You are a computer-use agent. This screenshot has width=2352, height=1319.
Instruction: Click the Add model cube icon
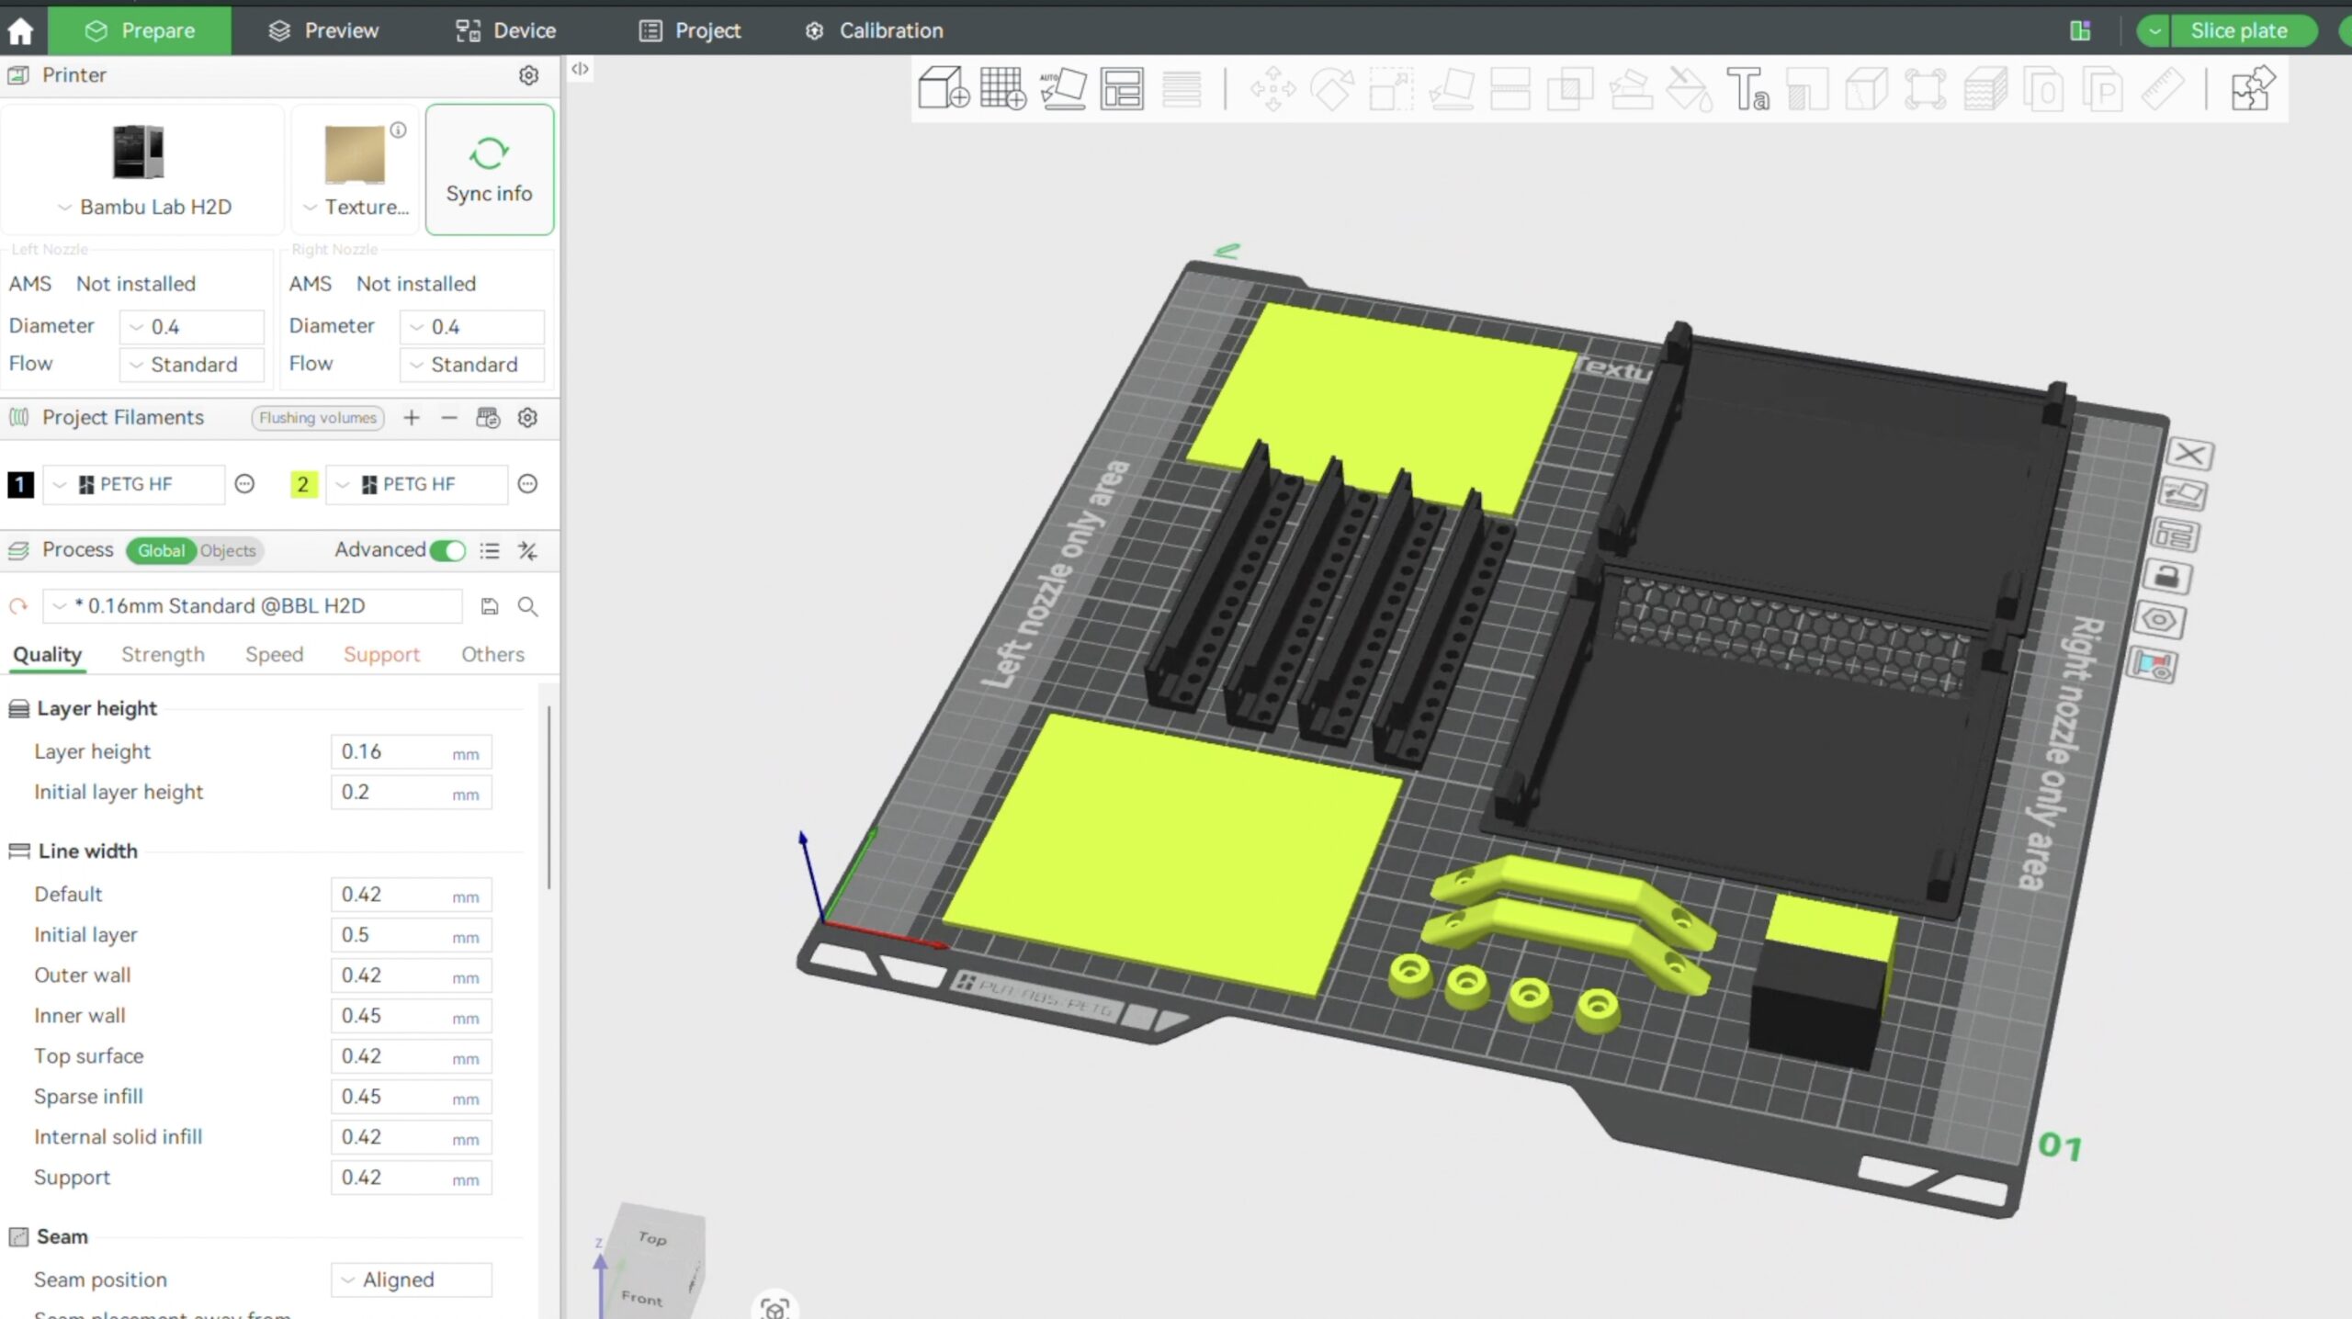pos(943,89)
